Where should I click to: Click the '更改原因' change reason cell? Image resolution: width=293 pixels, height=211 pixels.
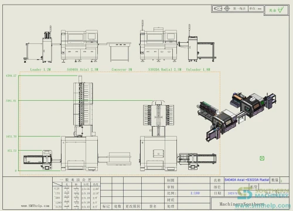[132, 206]
